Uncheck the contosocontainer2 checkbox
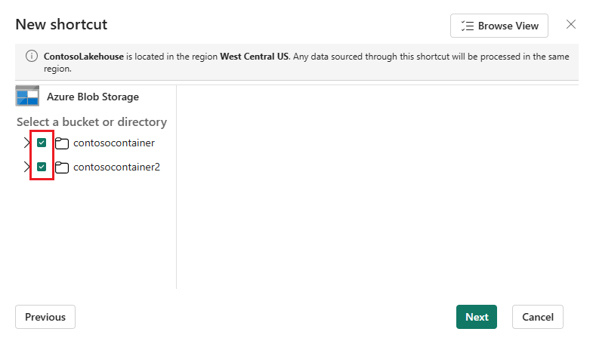 click(x=42, y=167)
